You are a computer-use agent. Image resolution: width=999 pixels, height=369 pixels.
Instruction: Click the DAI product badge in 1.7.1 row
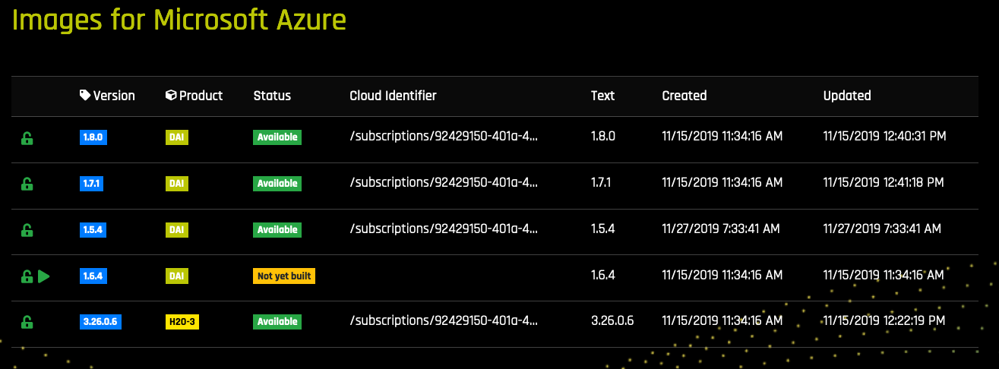click(x=176, y=183)
